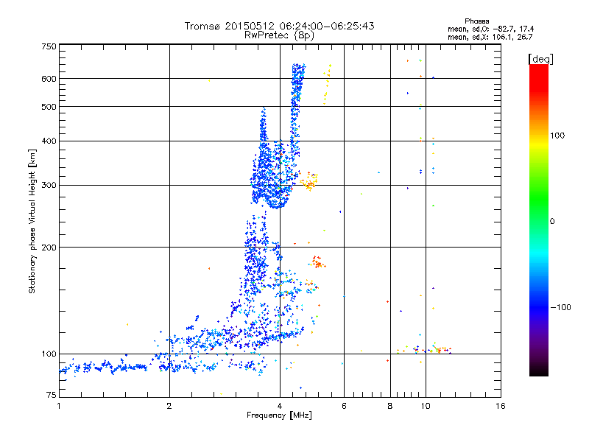The width and height of the screenshot is (589, 442).
Task: Click y-axis tick label '600'
Action: click(49, 79)
